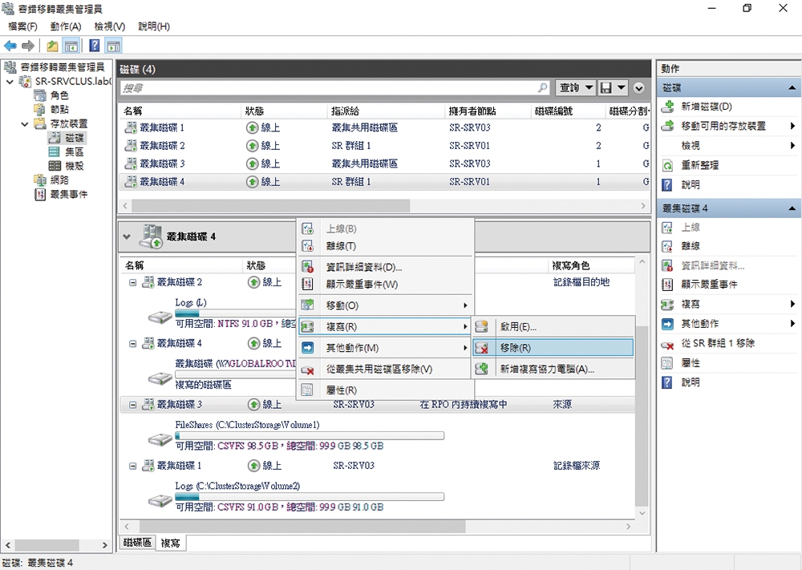Open the 檔案(F) menu
Viewport: 802px width, 570px height.
pyautogui.click(x=23, y=26)
